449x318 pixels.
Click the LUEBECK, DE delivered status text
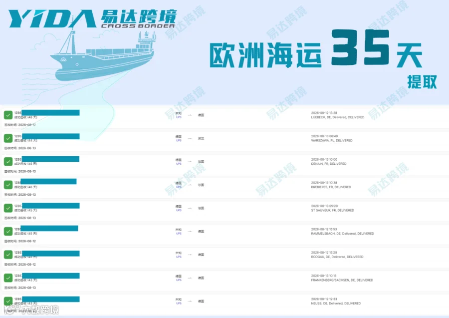(x=338, y=117)
